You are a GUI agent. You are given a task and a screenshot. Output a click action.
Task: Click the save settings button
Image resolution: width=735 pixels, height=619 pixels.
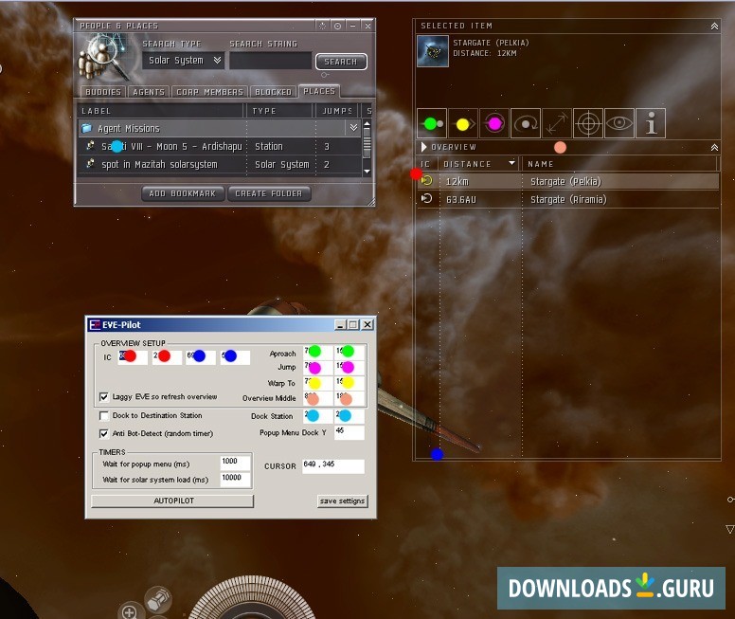342,501
